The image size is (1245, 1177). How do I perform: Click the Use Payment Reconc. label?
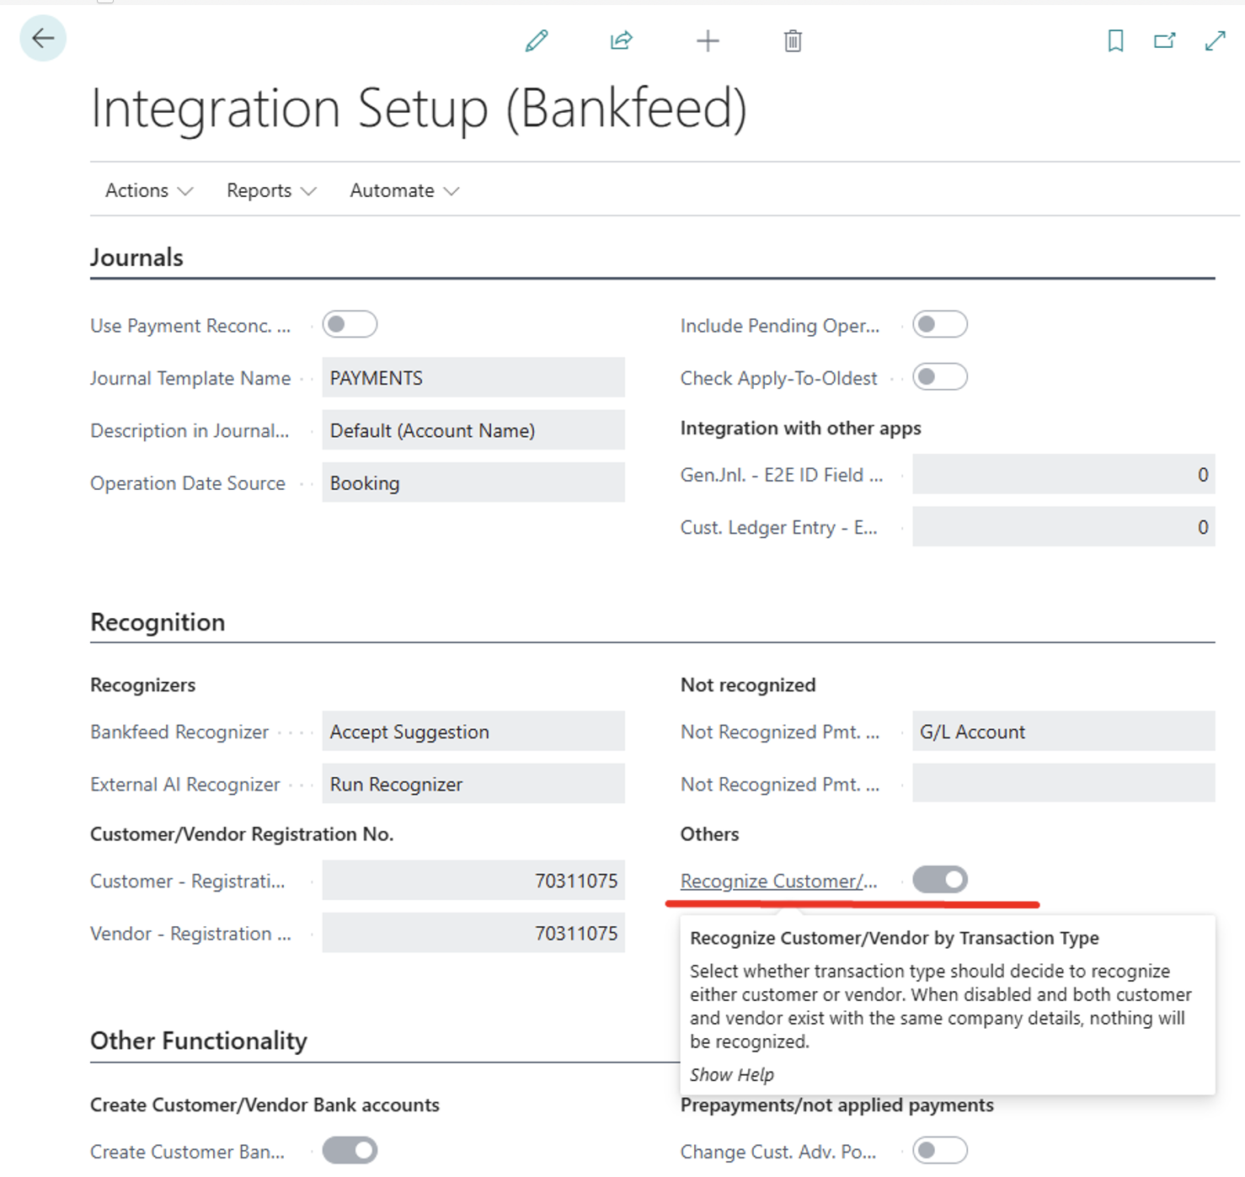(x=190, y=326)
